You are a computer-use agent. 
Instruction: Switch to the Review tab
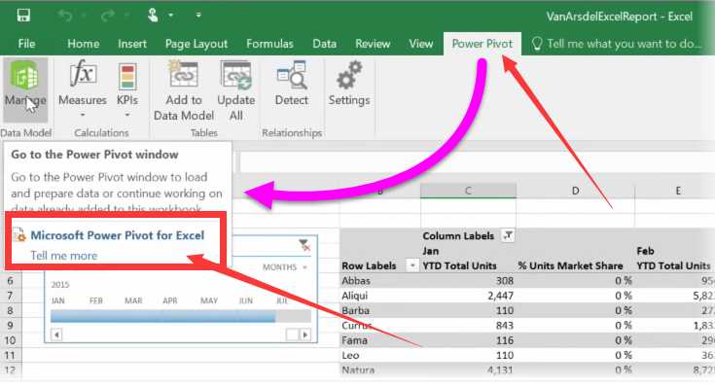point(373,44)
